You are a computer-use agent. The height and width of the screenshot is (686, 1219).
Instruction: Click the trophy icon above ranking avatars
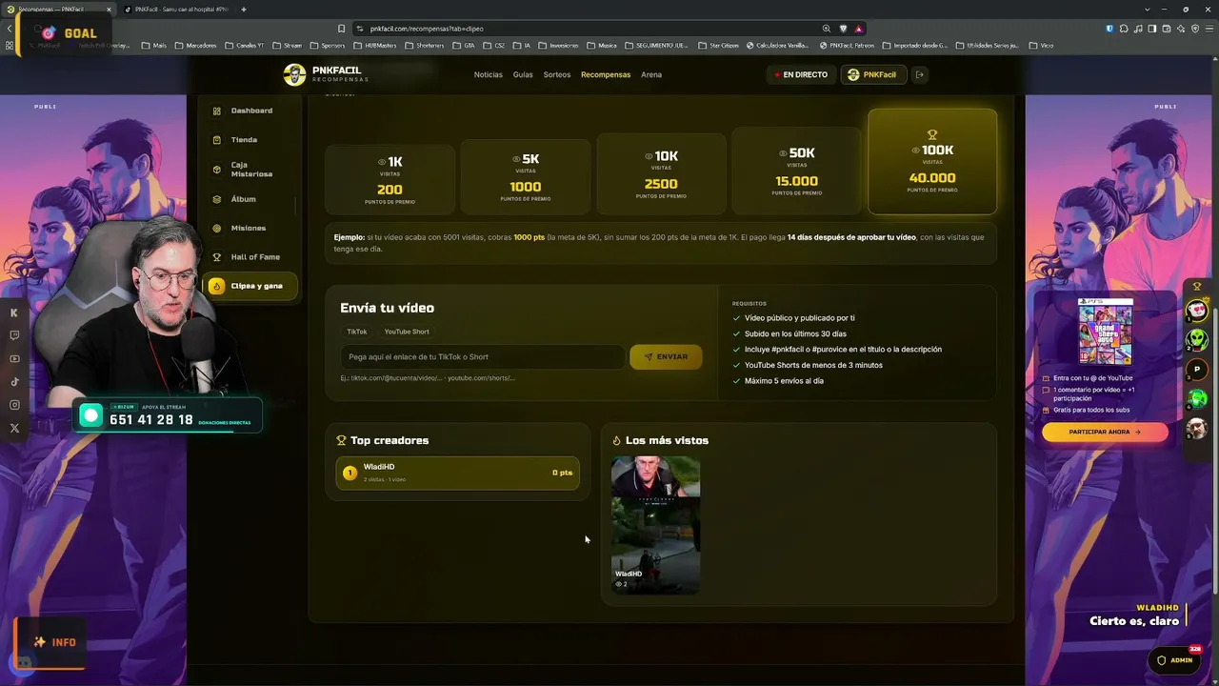1197,287
